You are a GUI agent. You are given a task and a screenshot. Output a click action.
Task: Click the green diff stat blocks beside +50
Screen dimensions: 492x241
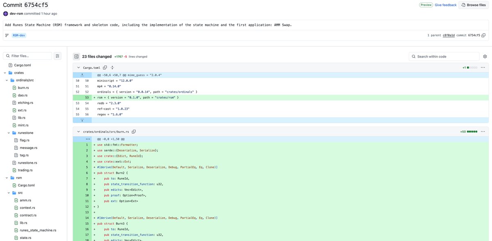[x=471, y=131]
